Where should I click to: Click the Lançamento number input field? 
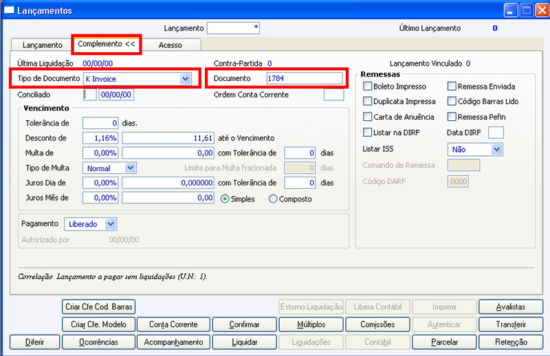click(x=233, y=28)
